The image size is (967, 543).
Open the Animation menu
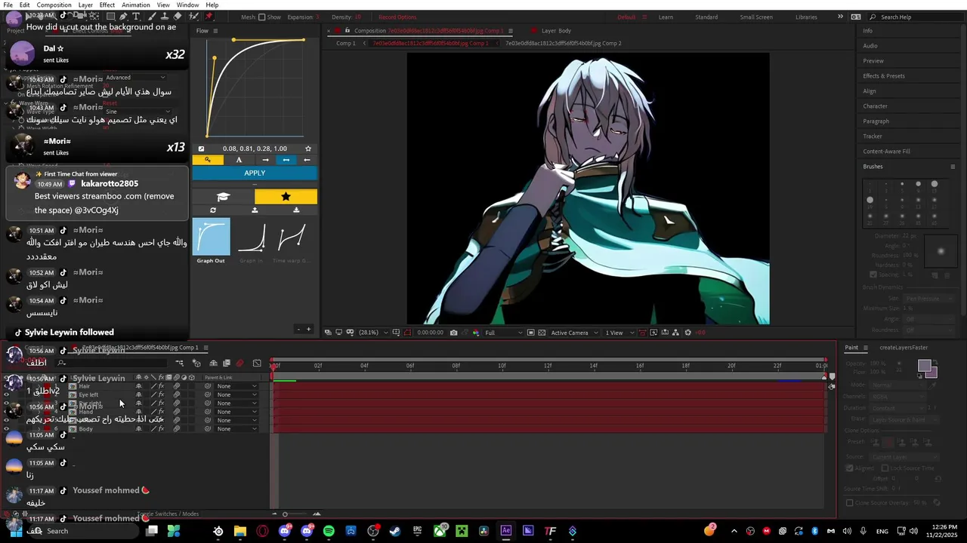[136, 5]
